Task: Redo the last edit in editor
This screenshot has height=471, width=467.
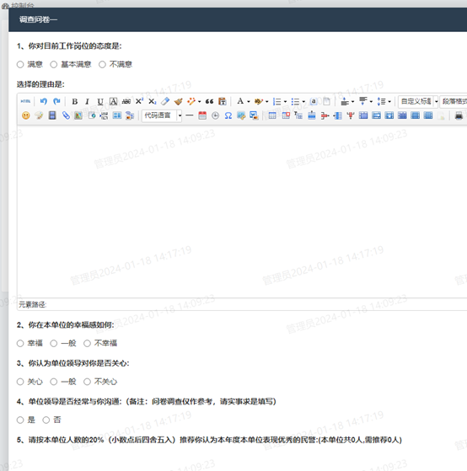Action: click(56, 101)
